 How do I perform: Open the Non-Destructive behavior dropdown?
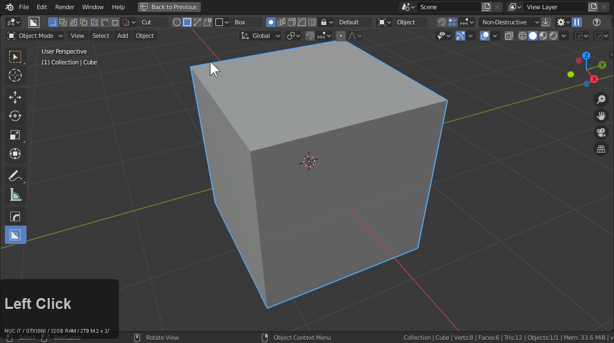coord(510,22)
